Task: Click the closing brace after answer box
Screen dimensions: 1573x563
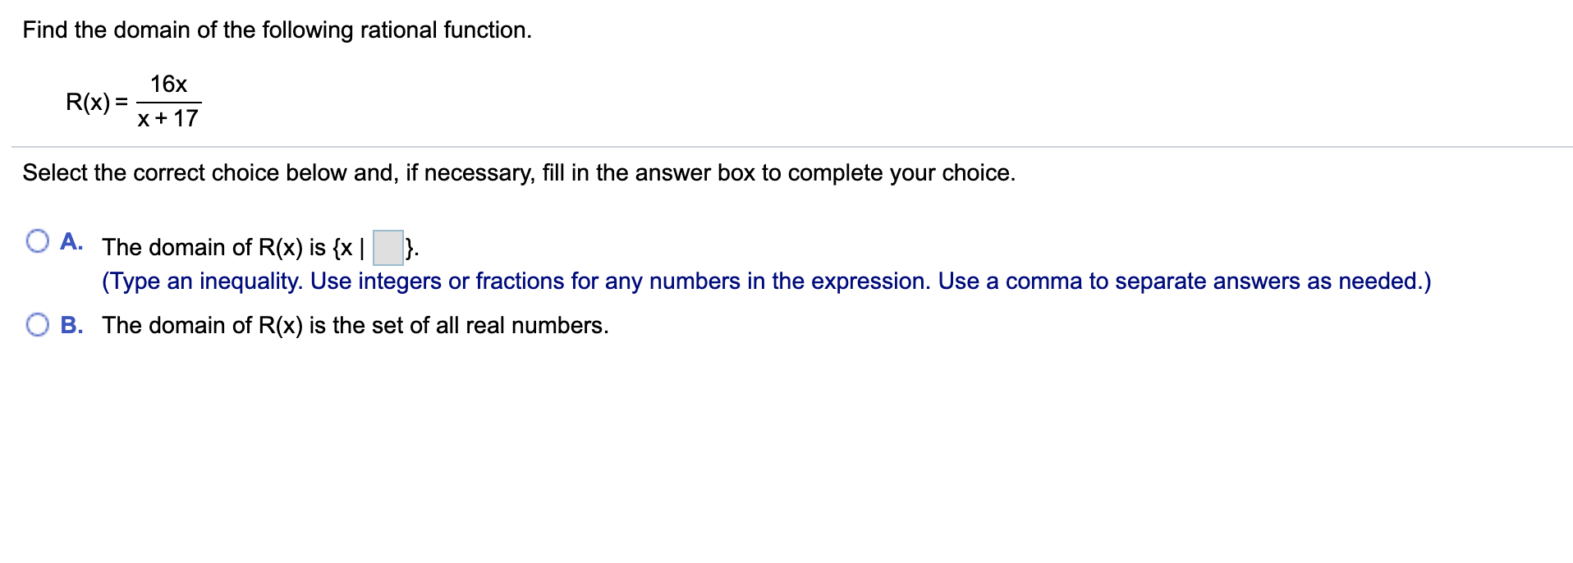Action: point(410,247)
